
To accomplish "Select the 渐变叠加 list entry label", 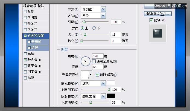I will (34, 66).
